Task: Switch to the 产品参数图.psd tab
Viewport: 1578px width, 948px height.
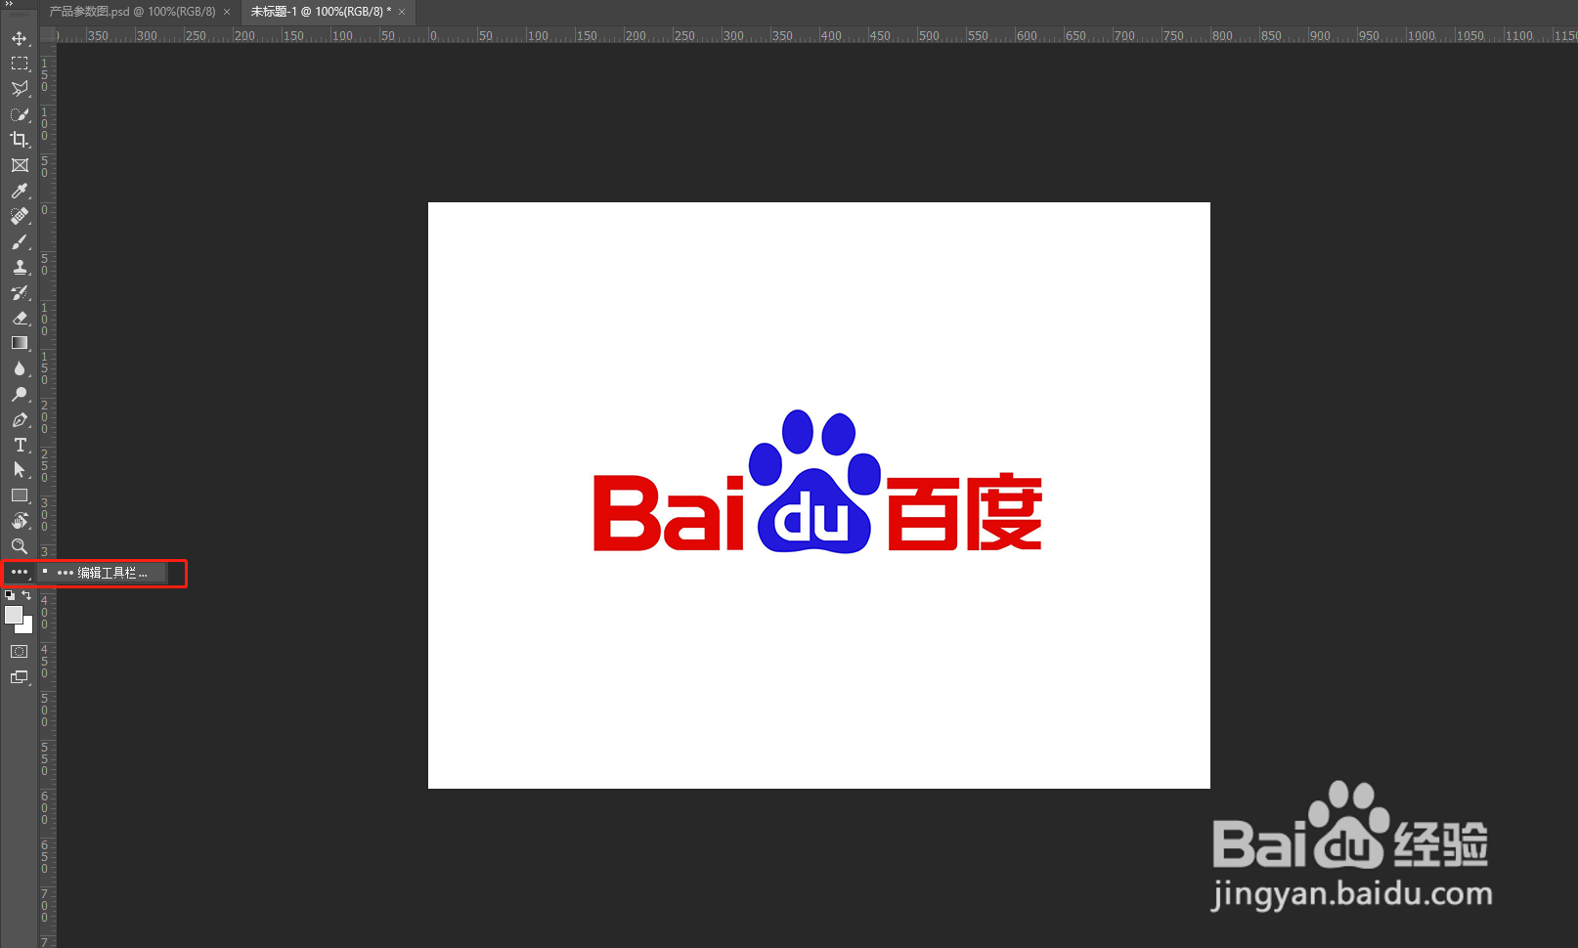Action: click(x=132, y=12)
